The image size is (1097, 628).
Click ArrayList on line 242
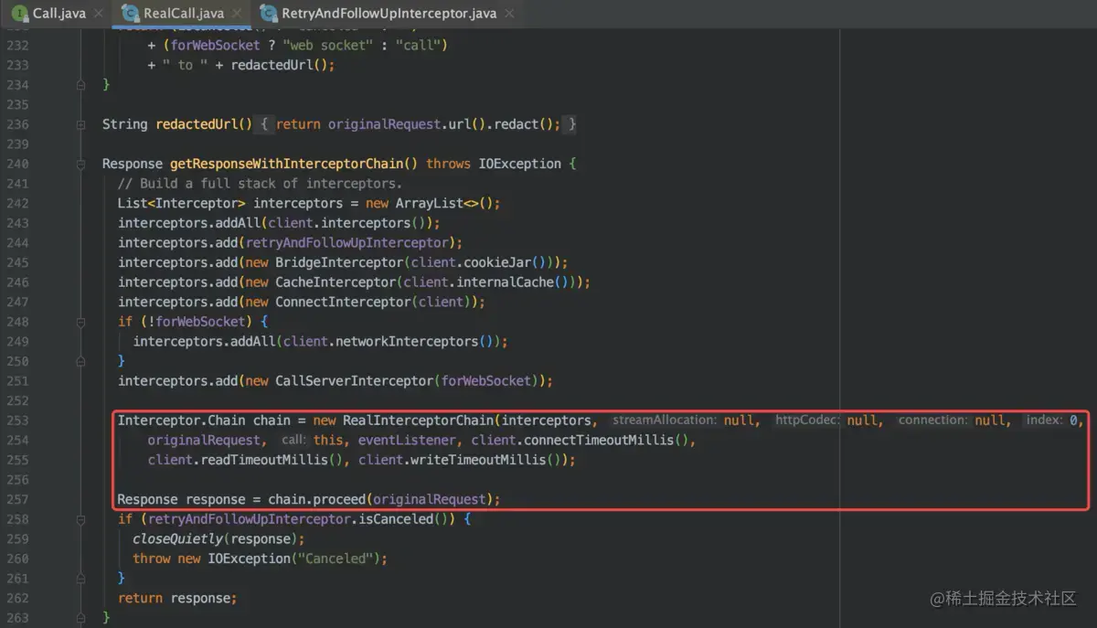pyautogui.click(x=430, y=203)
